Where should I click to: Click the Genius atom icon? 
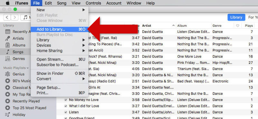[7, 74]
